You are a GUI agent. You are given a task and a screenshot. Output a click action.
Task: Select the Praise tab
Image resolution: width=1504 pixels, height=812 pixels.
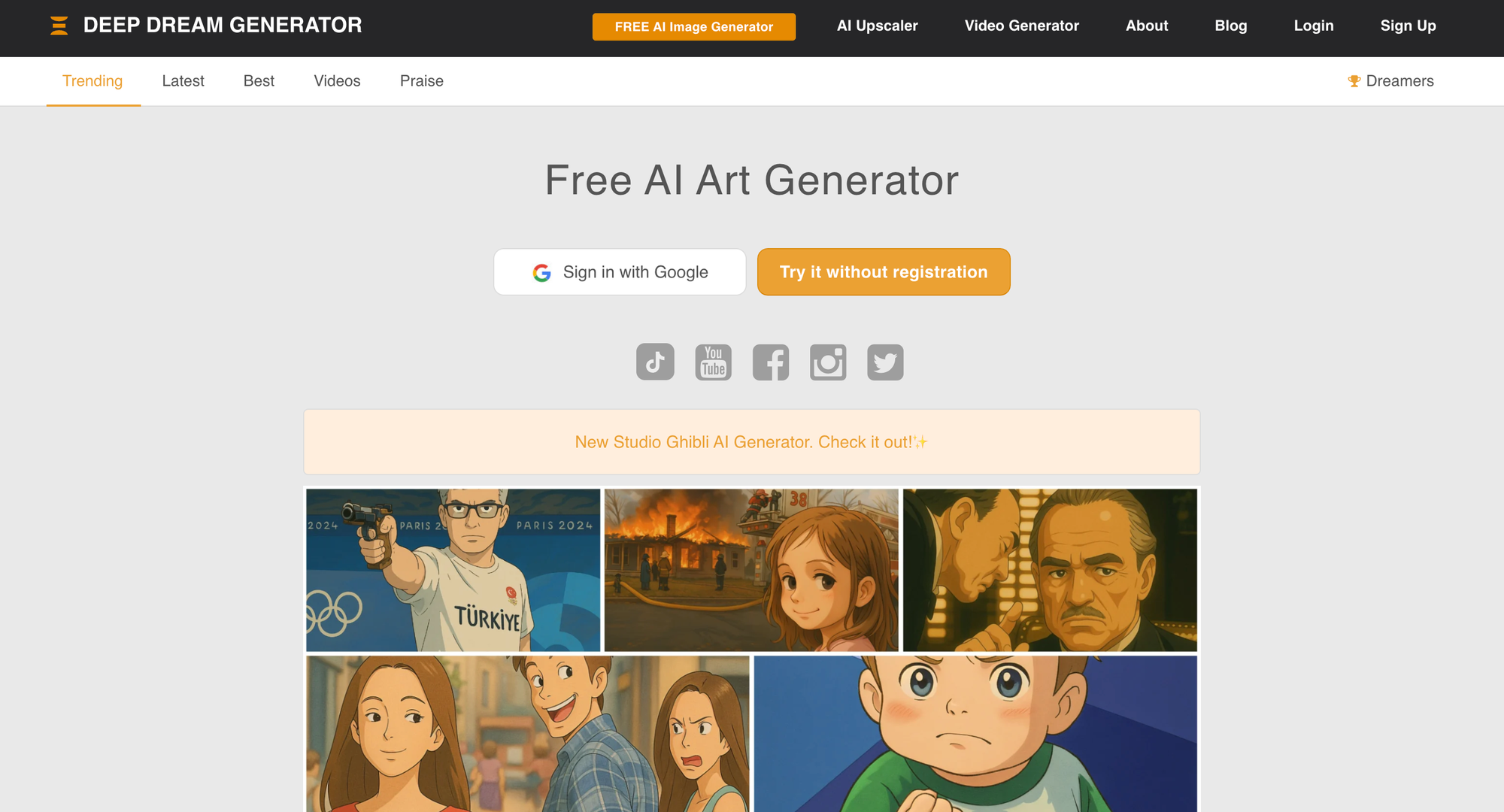(422, 81)
